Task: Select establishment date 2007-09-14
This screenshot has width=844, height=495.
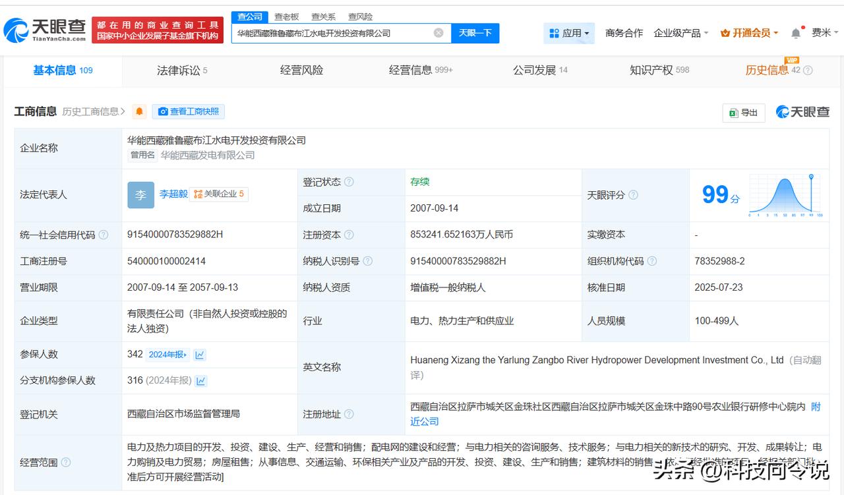Action: point(434,208)
